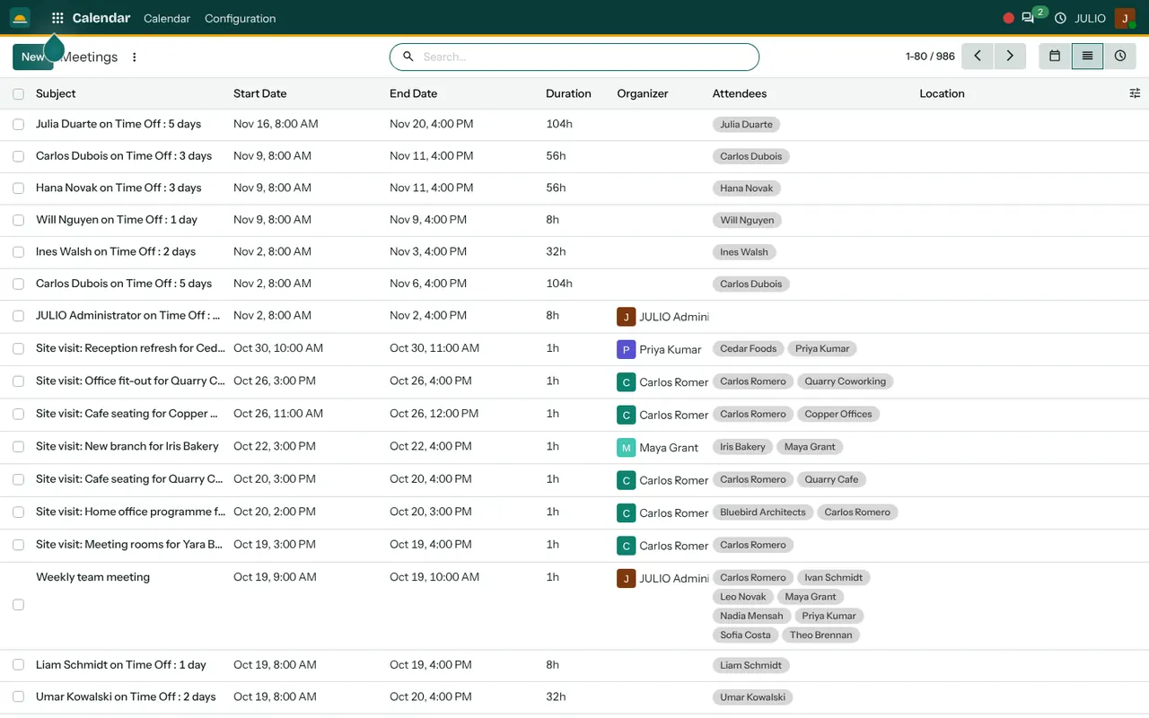Select the Weekly team meeting checkbox
Viewport: 1149px width, 718px height.
[18, 605]
